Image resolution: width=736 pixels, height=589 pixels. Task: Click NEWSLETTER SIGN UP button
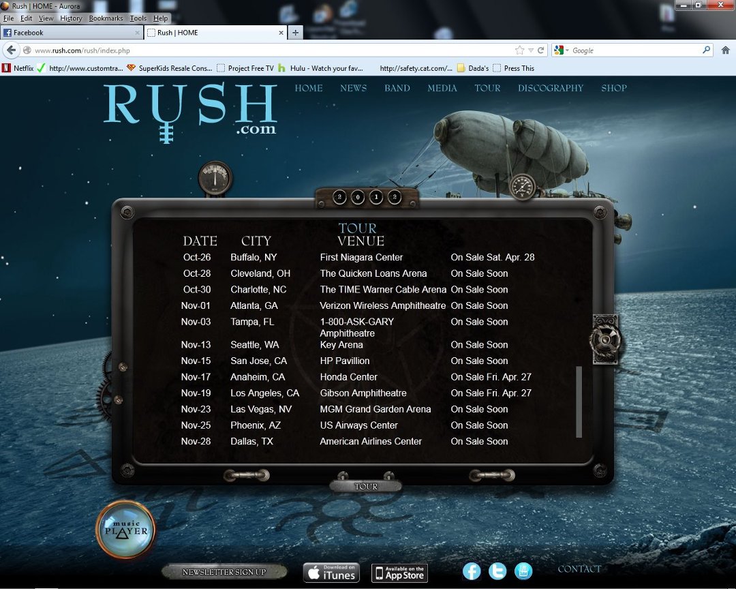[x=224, y=572]
